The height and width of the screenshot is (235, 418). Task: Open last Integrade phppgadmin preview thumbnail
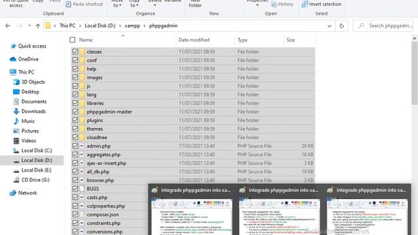[x=367, y=217]
